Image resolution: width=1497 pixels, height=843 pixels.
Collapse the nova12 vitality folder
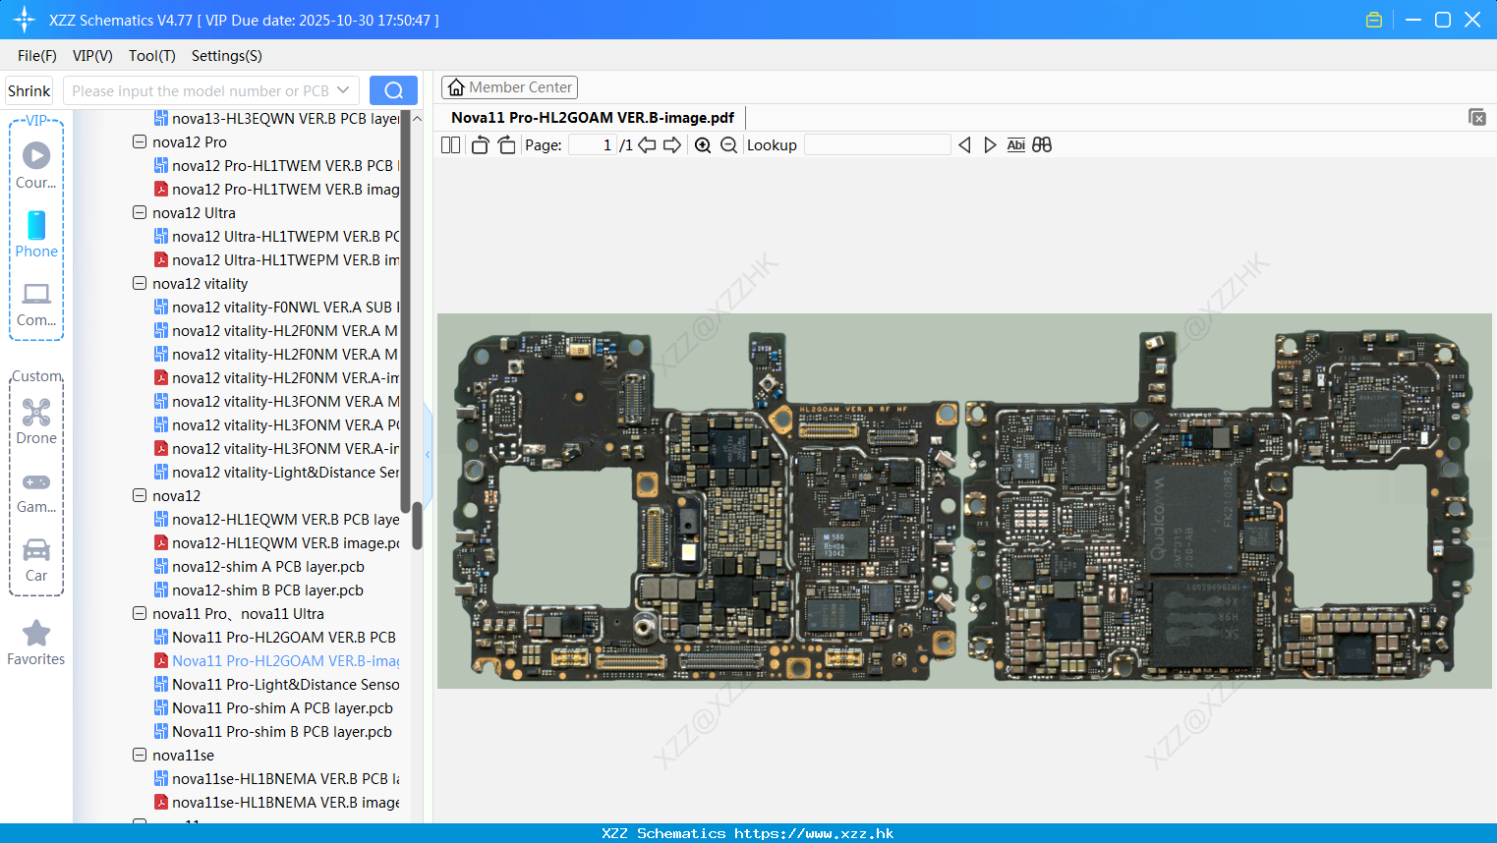click(x=140, y=283)
